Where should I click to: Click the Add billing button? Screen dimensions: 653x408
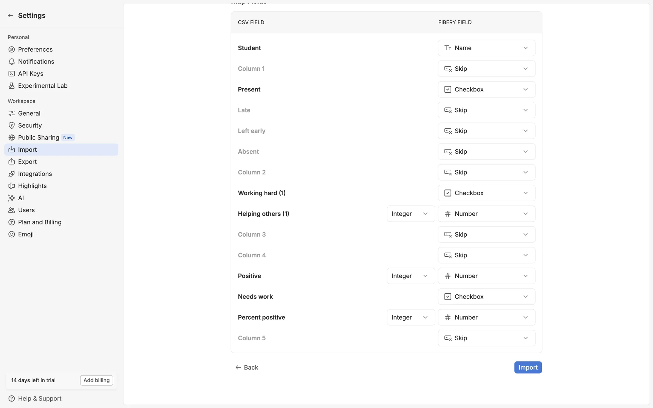97,380
